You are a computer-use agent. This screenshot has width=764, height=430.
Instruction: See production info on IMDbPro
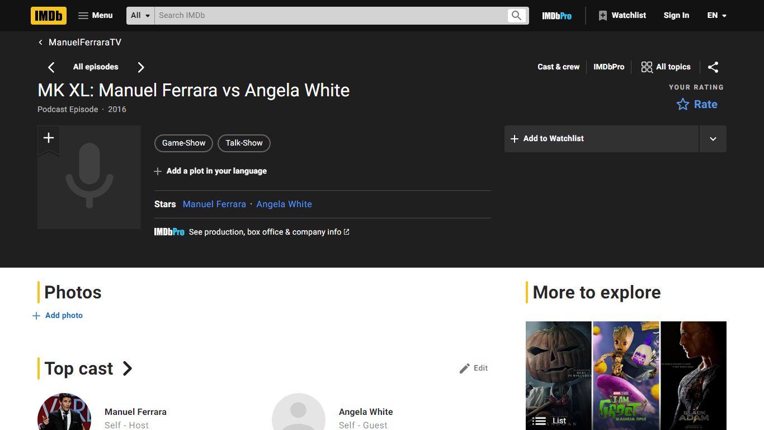252,232
